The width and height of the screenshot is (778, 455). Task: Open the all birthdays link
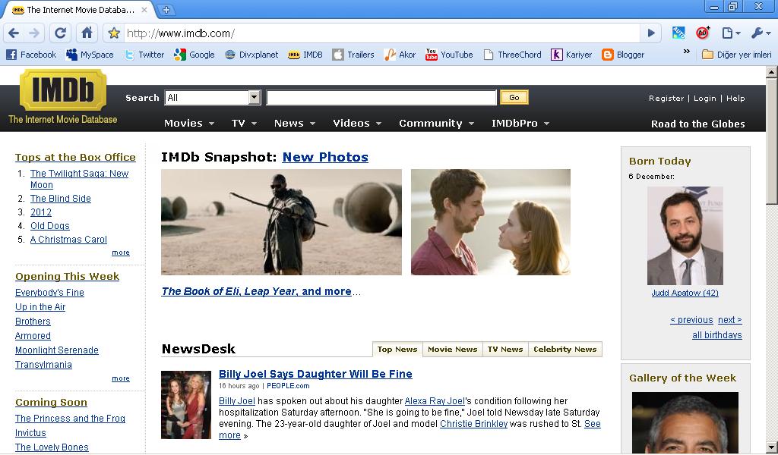click(x=717, y=335)
